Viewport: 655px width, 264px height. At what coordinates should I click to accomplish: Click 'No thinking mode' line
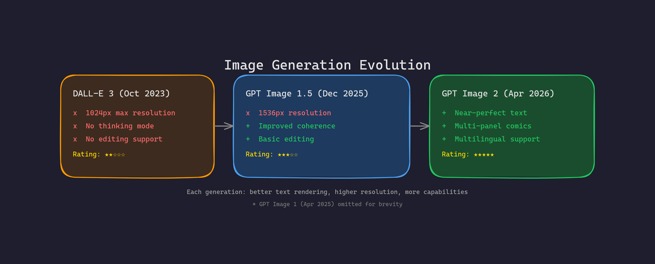(113, 126)
